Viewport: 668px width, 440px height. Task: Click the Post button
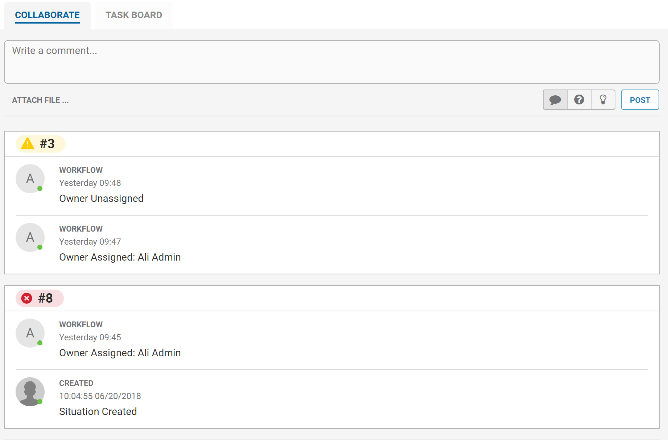tap(640, 100)
